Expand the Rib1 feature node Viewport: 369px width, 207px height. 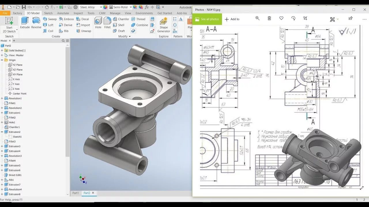[2, 180]
